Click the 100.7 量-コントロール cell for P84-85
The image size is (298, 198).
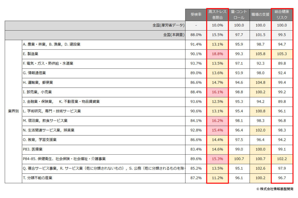point(239,159)
